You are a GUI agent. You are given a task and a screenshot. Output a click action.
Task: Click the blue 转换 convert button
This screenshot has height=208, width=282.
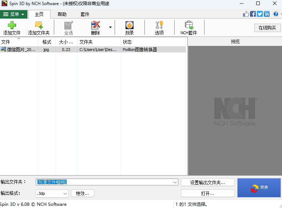(x=259, y=188)
